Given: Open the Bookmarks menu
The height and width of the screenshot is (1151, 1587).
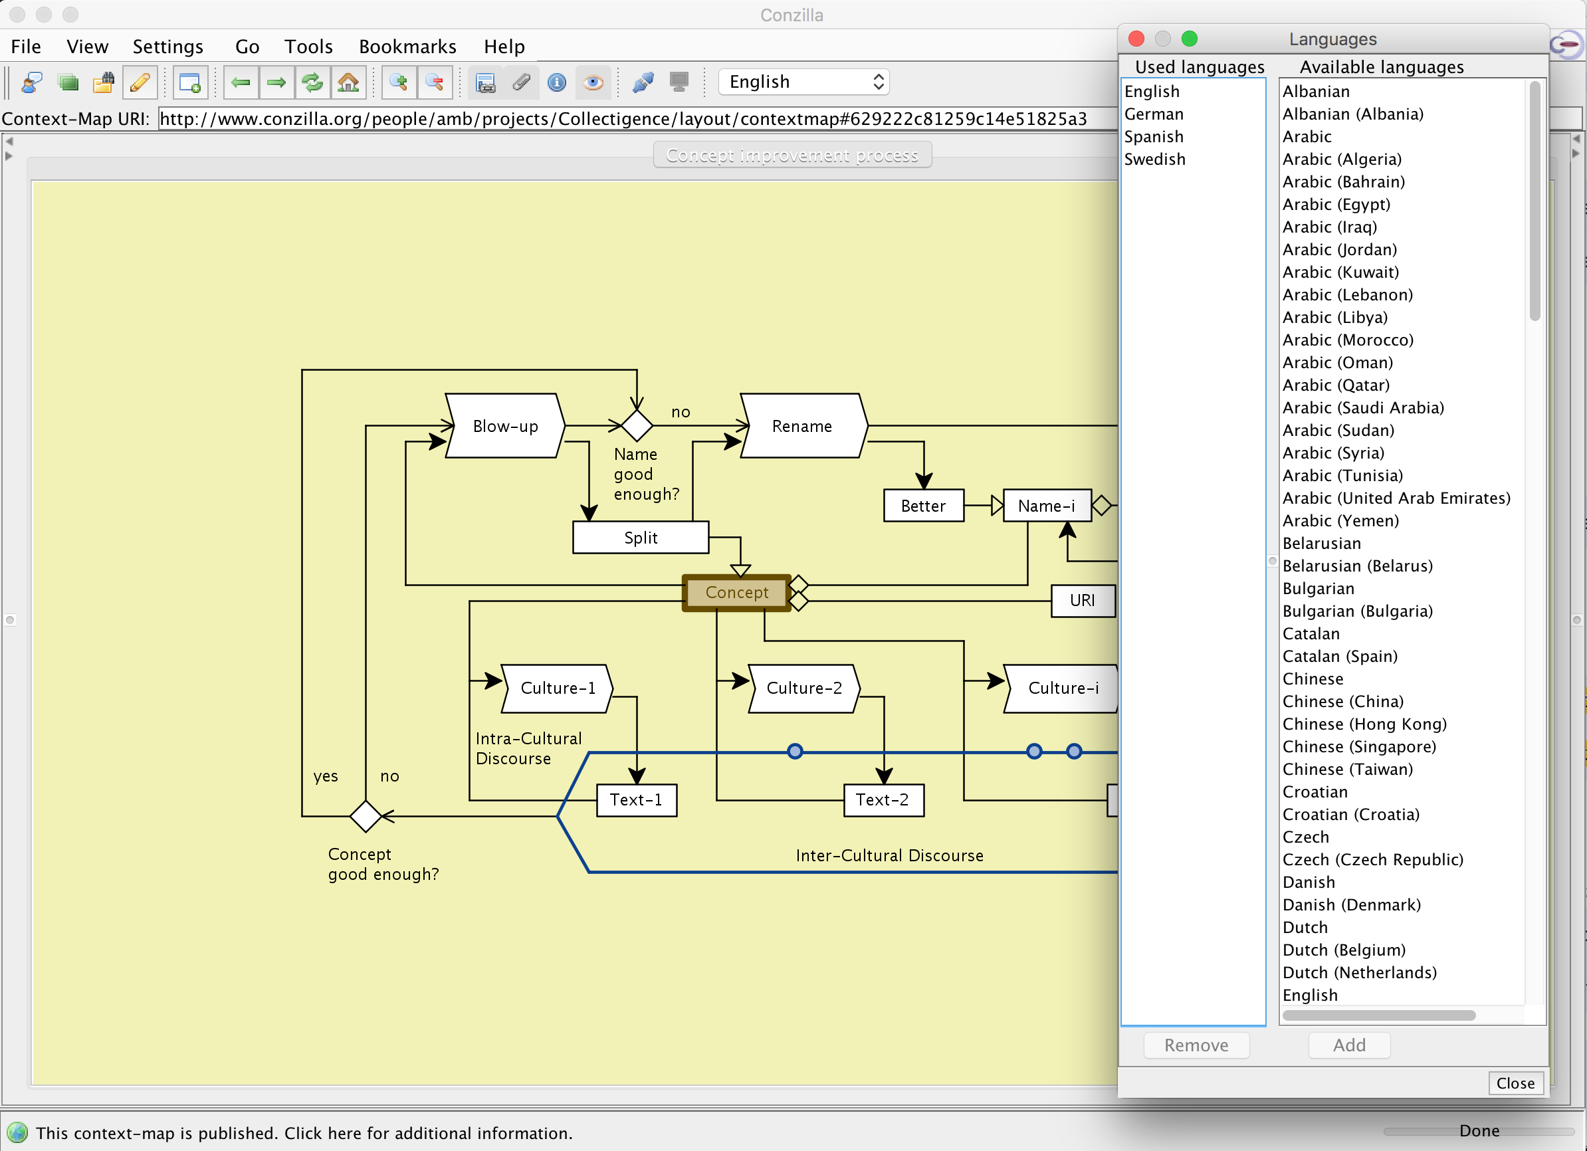Looking at the screenshot, I should point(407,46).
